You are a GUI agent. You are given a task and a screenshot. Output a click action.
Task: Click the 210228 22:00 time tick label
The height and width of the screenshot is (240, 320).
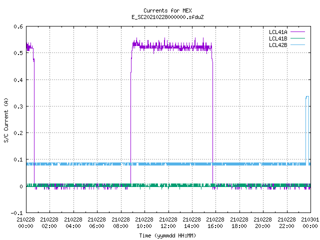(286, 223)
